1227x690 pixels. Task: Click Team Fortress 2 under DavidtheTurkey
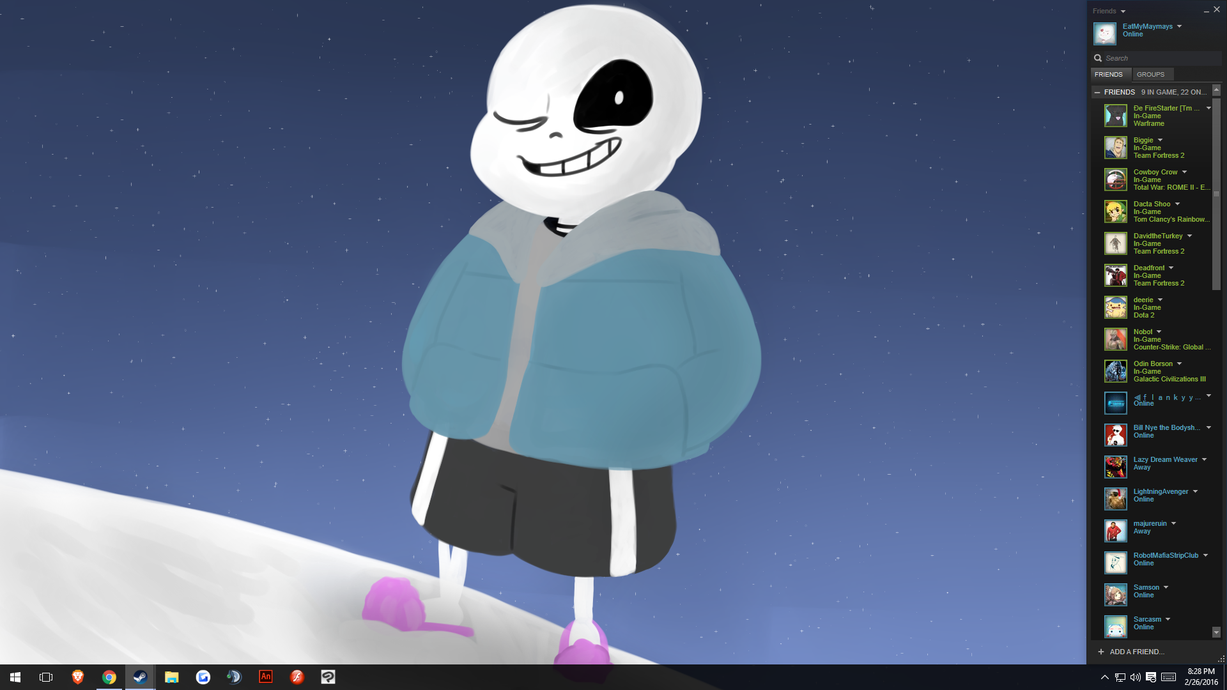(x=1159, y=251)
